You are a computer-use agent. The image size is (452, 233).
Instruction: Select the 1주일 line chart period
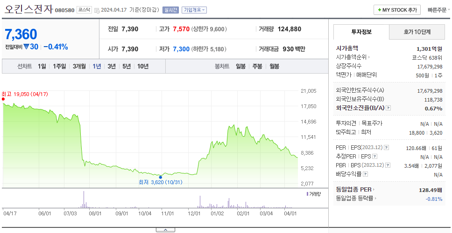59,67
